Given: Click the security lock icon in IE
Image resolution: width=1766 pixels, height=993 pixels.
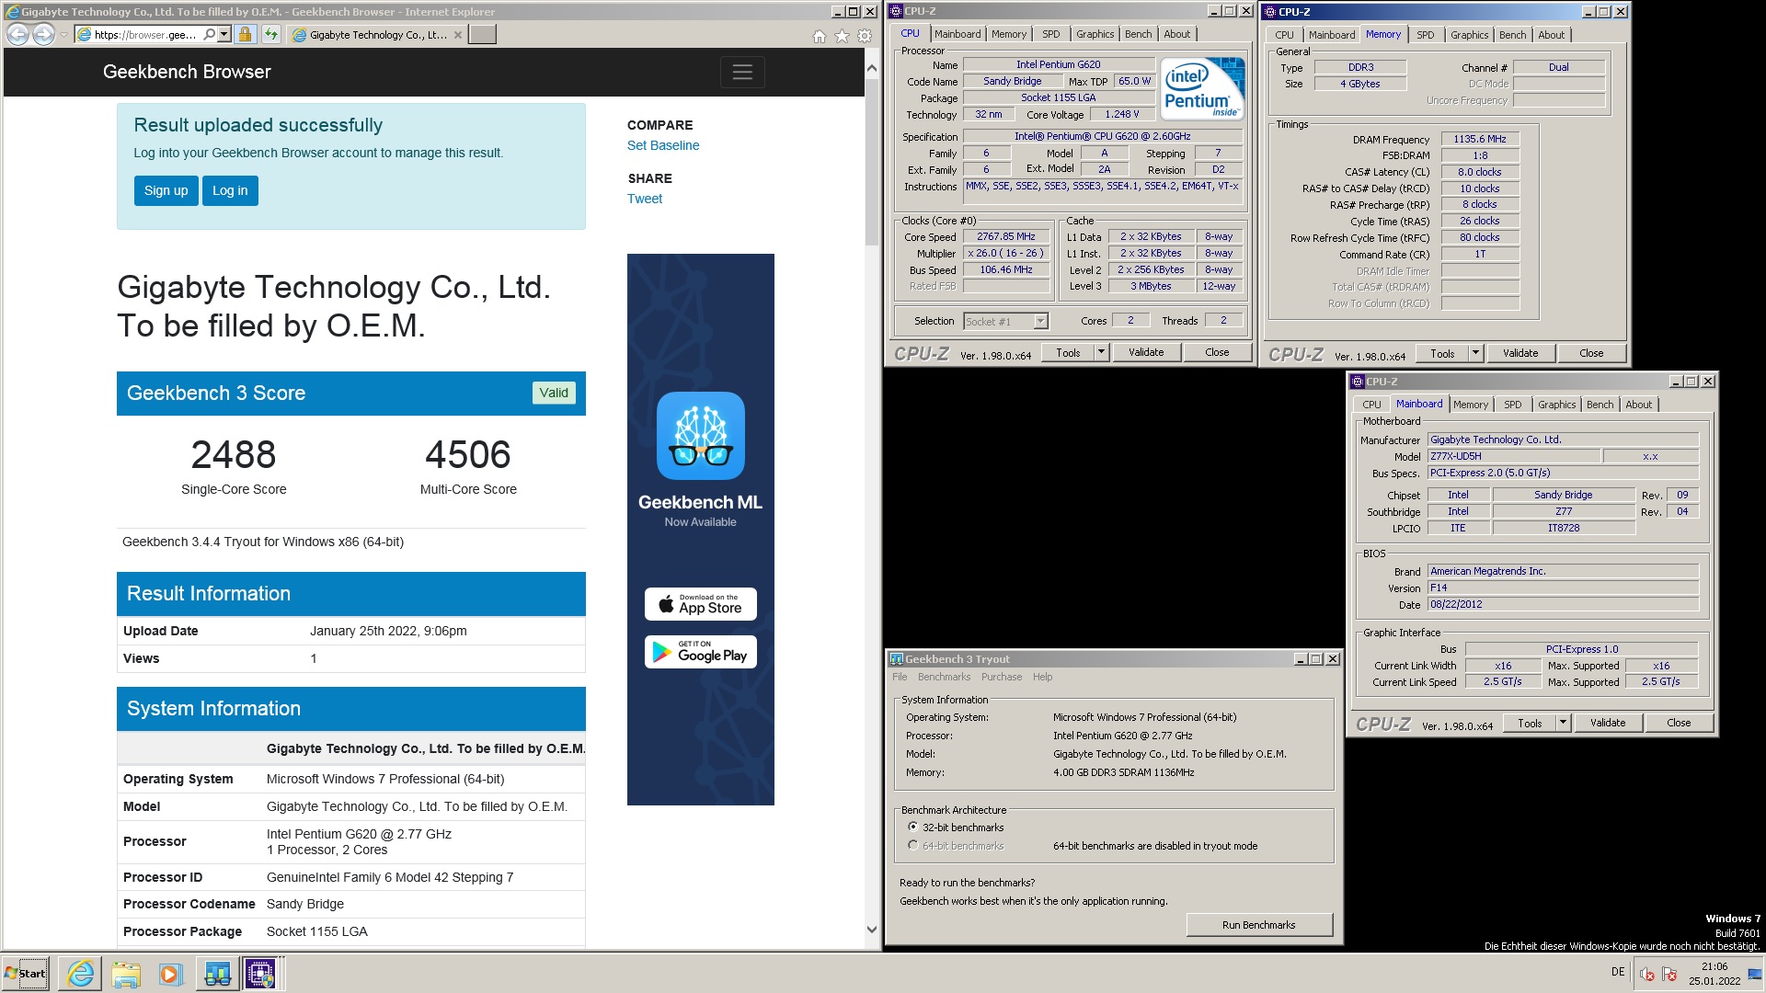Looking at the screenshot, I should coord(245,35).
